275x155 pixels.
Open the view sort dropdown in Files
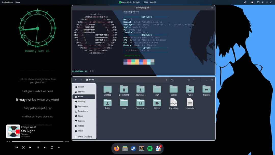click(x=194, y=80)
